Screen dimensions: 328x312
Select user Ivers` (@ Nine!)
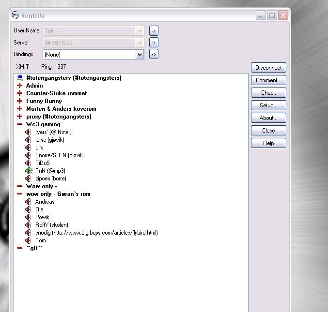53,132
